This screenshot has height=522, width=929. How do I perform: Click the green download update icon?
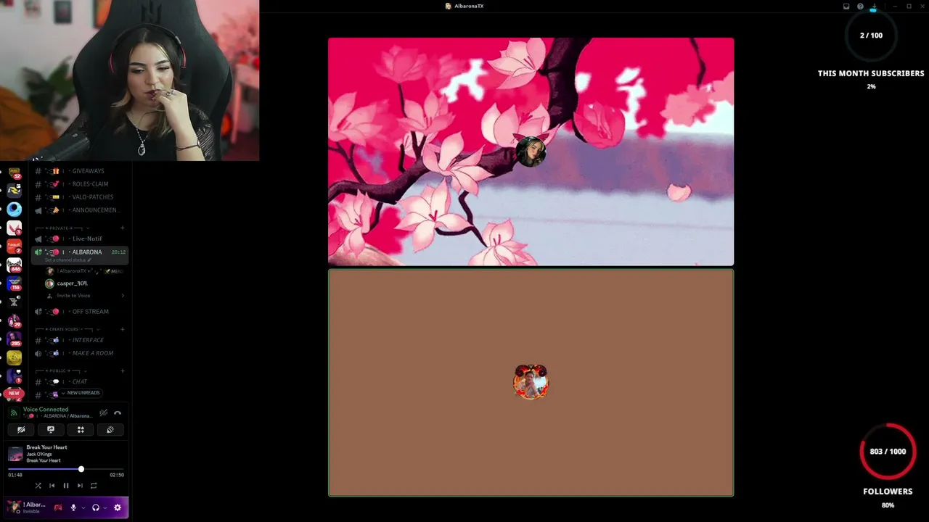pos(874,7)
